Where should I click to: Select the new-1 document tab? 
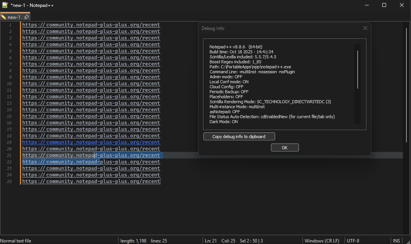(x=13, y=17)
